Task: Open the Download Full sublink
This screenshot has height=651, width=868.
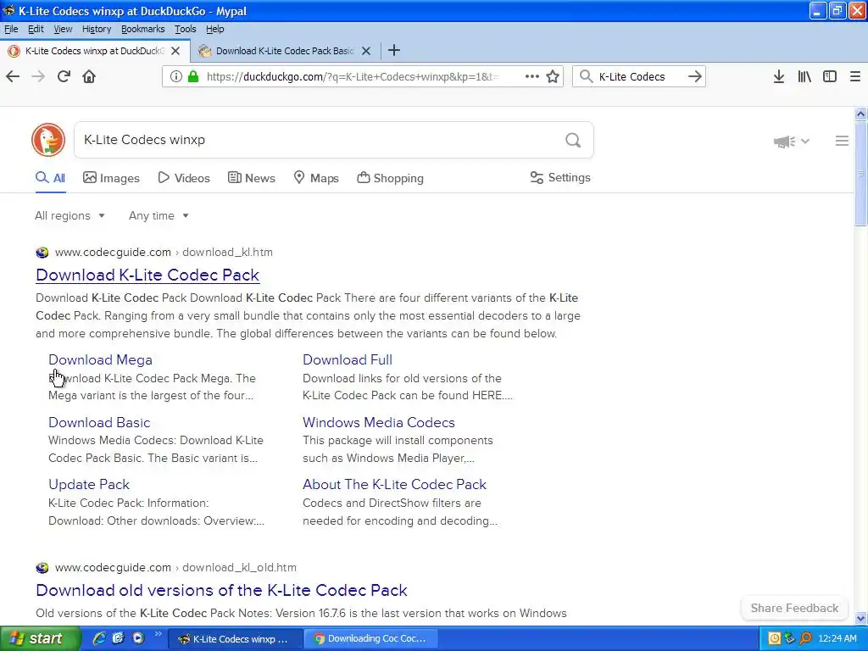Action: tap(348, 359)
